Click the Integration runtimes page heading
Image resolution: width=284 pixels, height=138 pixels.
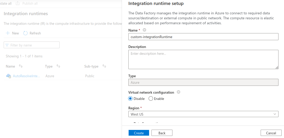coord(26,14)
